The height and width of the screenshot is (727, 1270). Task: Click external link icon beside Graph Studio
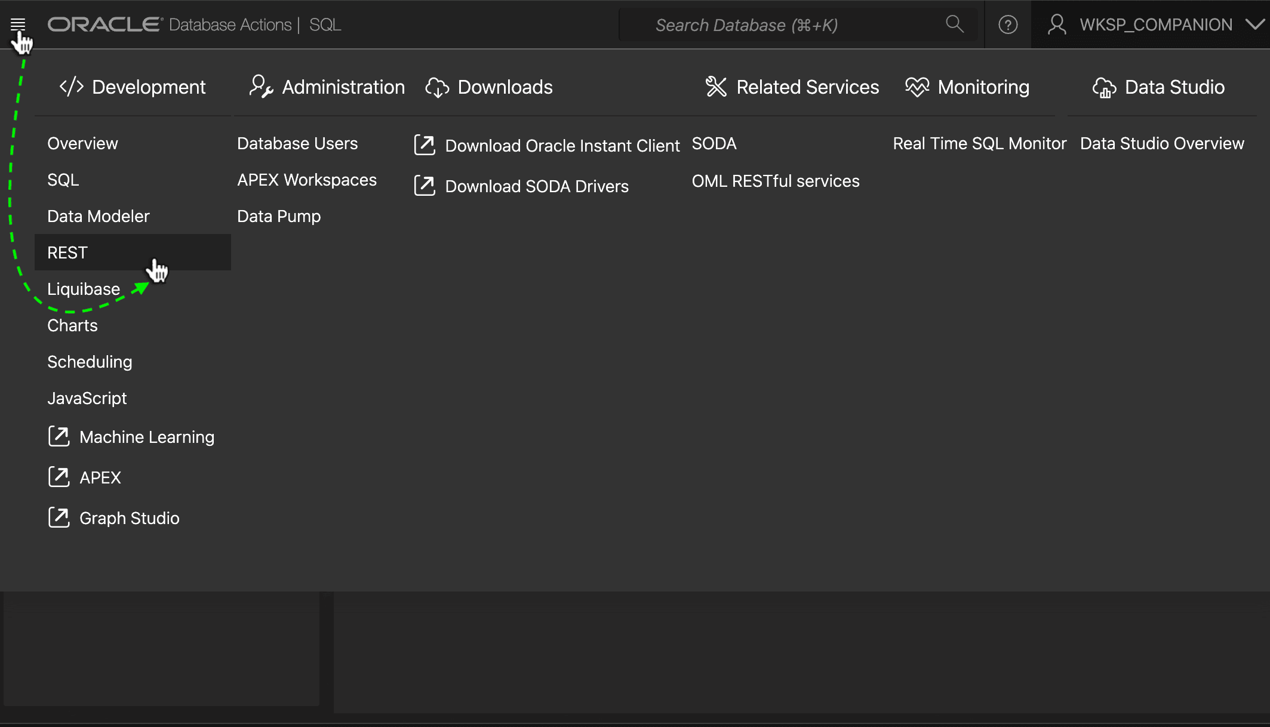pos(59,517)
